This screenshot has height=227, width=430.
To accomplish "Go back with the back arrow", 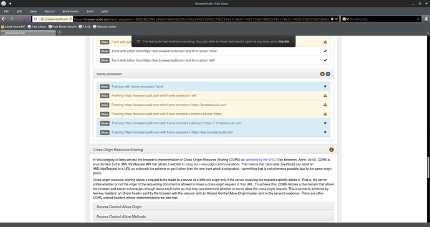I will pyautogui.click(x=4, y=19).
